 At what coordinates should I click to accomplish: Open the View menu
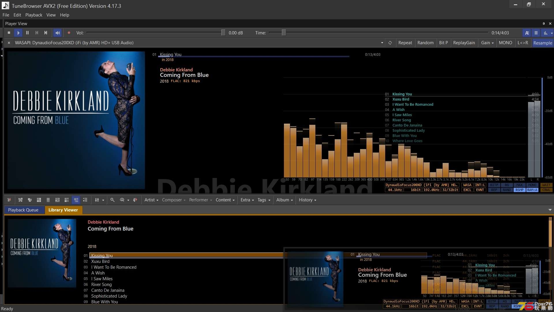pyautogui.click(x=51, y=15)
